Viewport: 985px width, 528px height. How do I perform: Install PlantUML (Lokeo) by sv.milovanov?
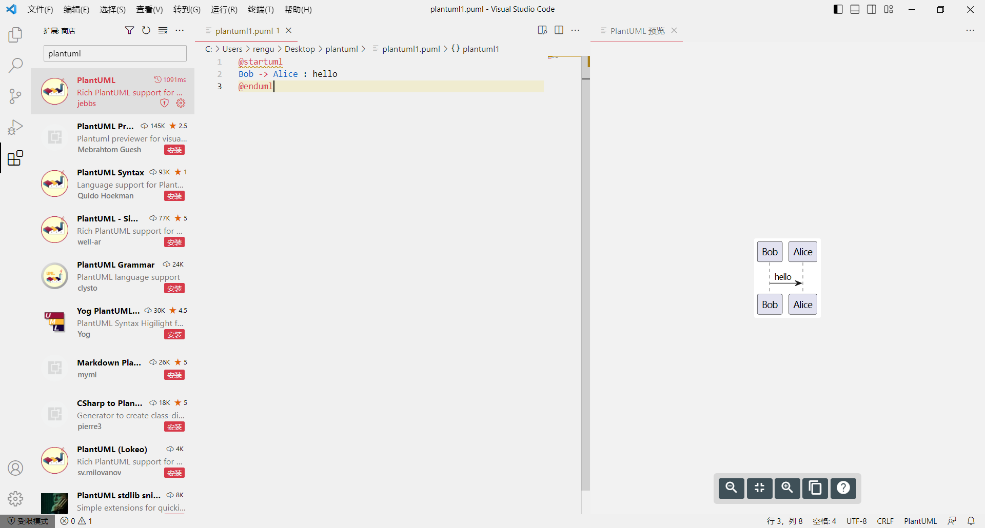(x=174, y=473)
